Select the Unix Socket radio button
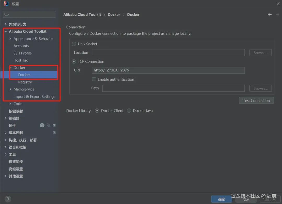 [74, 44]
